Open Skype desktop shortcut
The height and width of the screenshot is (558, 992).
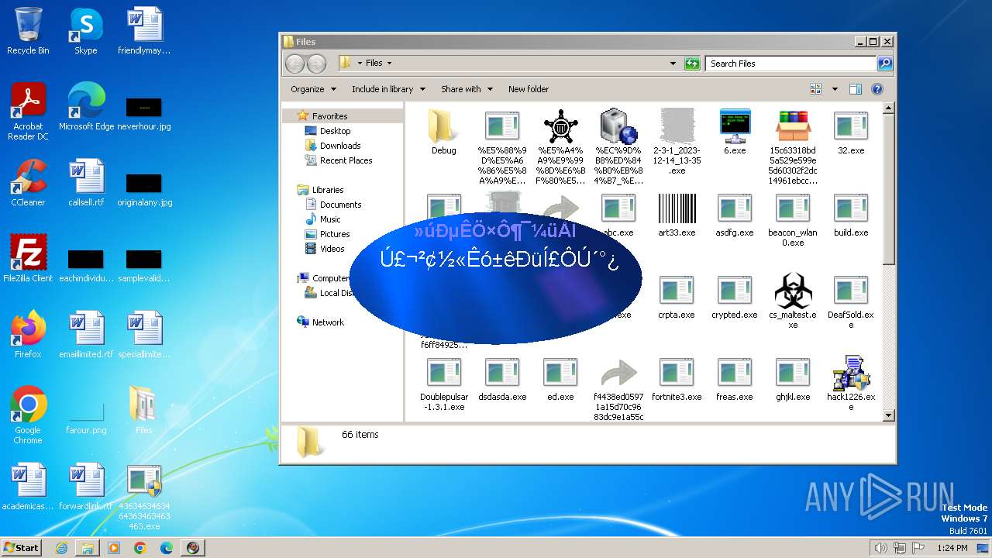click(x=86, y=31)
